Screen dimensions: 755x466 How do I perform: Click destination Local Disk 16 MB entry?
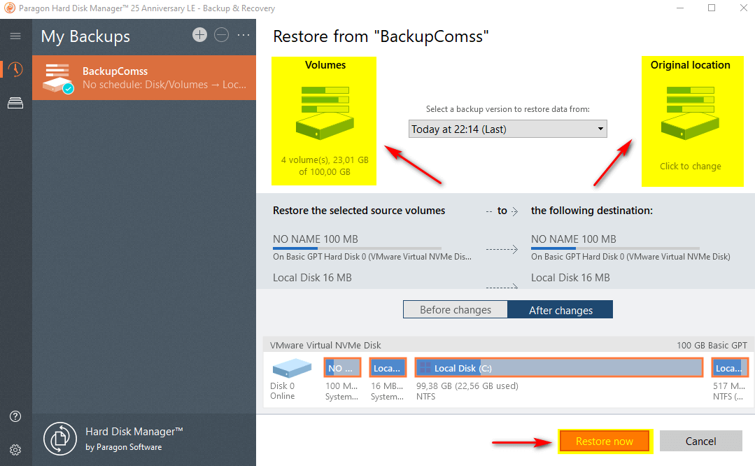click(x=570, y=278)
